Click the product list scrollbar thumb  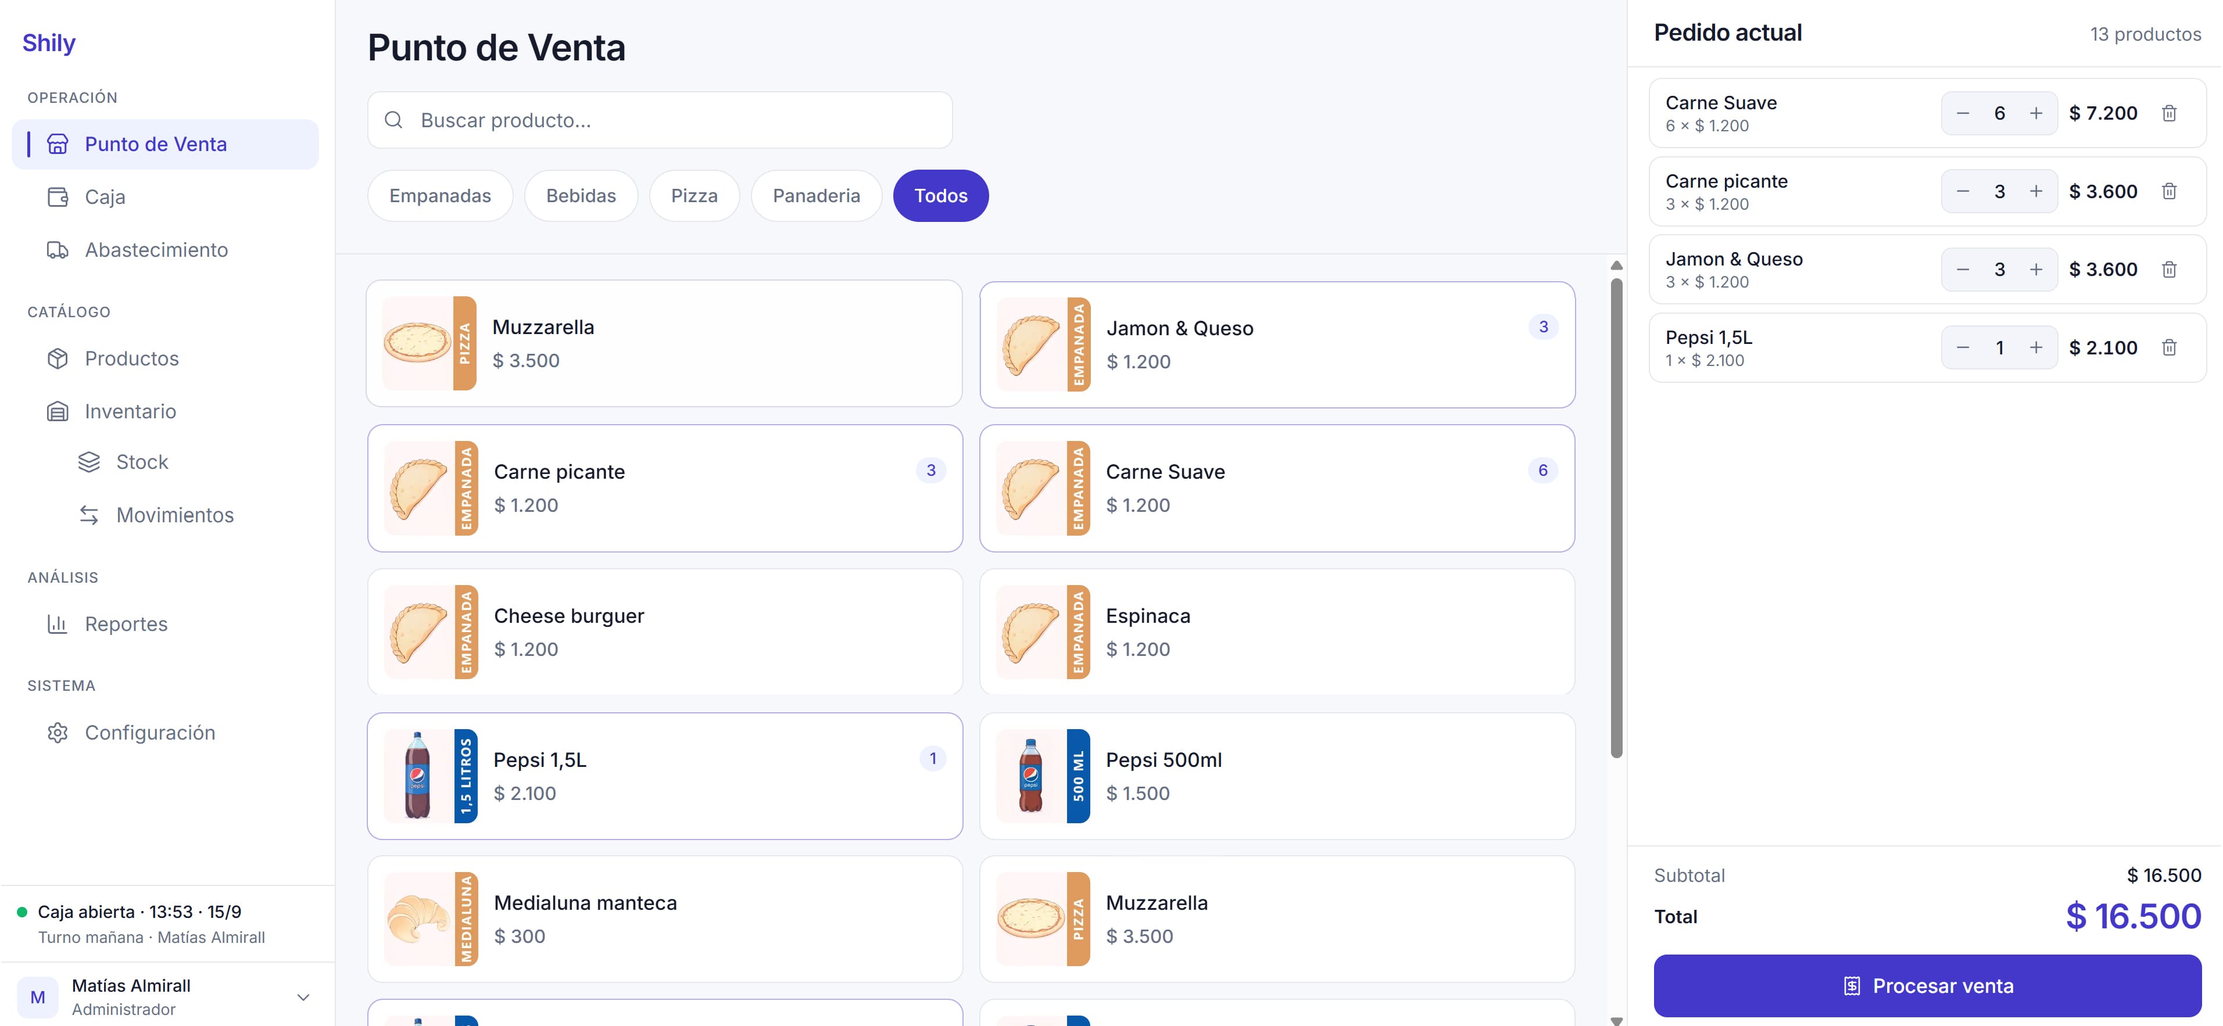[x=1616, y=518]
